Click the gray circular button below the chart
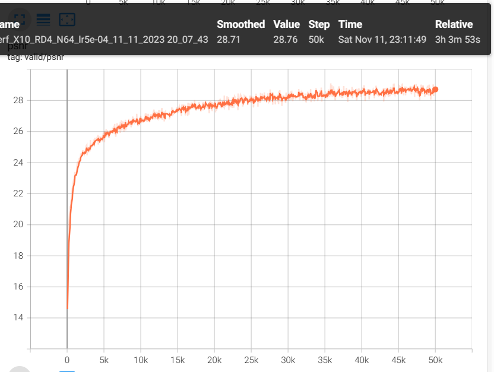Image resolution: width=494 pixels, height=372 pixels. 19,368
